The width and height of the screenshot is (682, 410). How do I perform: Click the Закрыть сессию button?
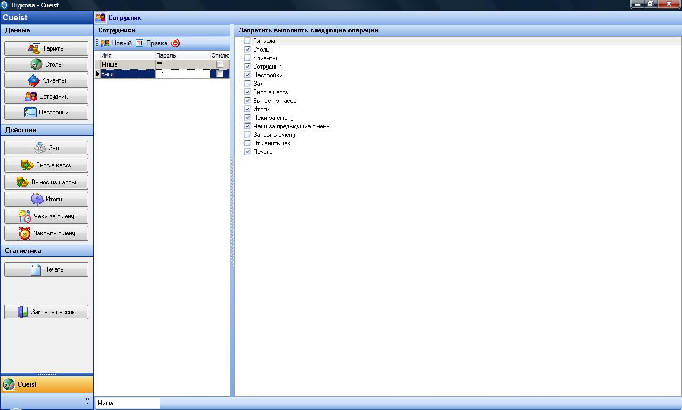pyautogui.click(x=46, y=312)
